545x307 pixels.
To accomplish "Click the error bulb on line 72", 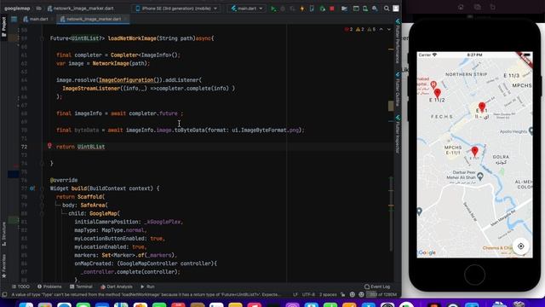I will point(49,146).
